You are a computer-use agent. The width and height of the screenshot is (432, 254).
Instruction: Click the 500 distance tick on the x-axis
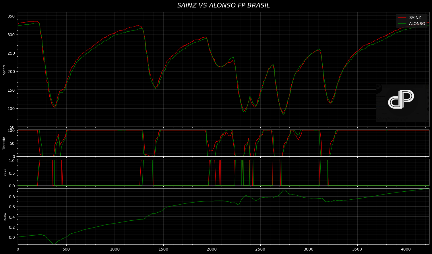[66, 249]
